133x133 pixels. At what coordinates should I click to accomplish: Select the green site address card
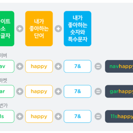click(7, 29)
